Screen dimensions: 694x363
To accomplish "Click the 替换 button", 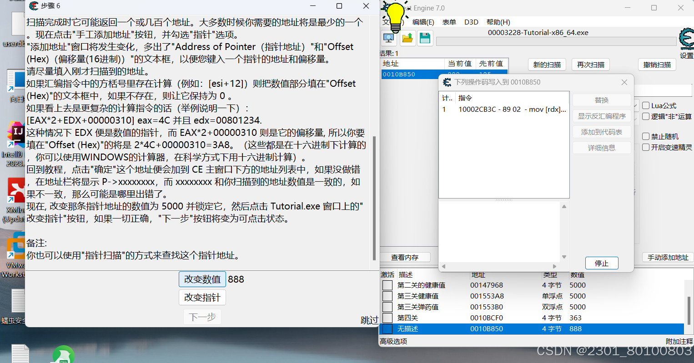I will click(x=602, y=100).
